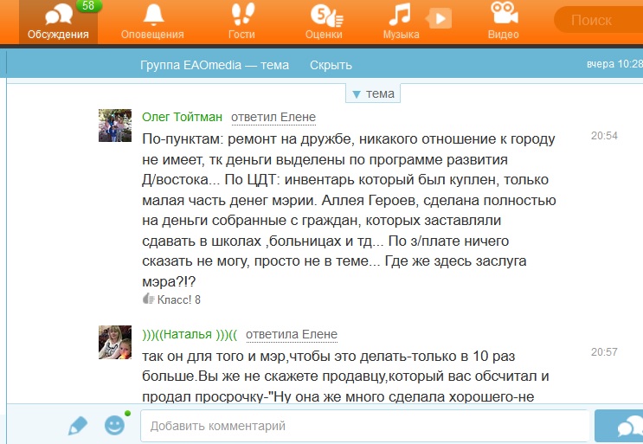Open )))((Наталья )))(( profile name

tap(190, 335)
